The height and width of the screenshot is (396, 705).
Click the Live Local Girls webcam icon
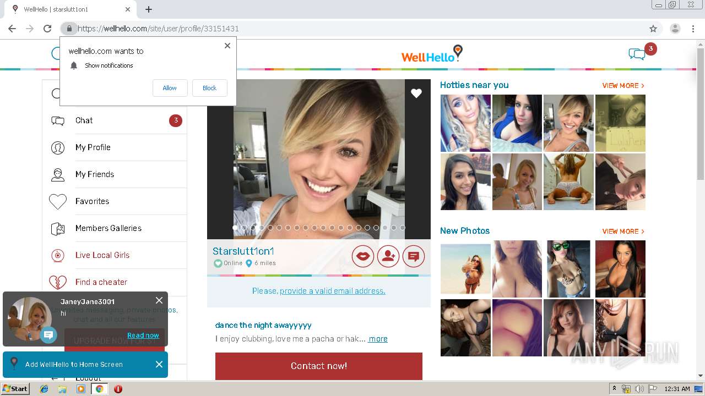click(58, 255)
